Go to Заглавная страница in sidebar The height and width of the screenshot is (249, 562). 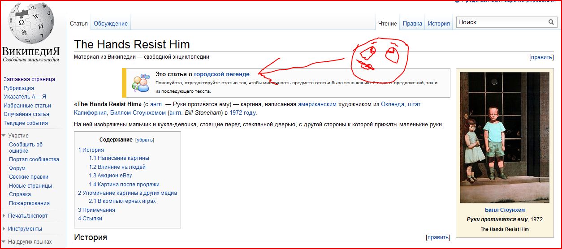click(29, 79)
